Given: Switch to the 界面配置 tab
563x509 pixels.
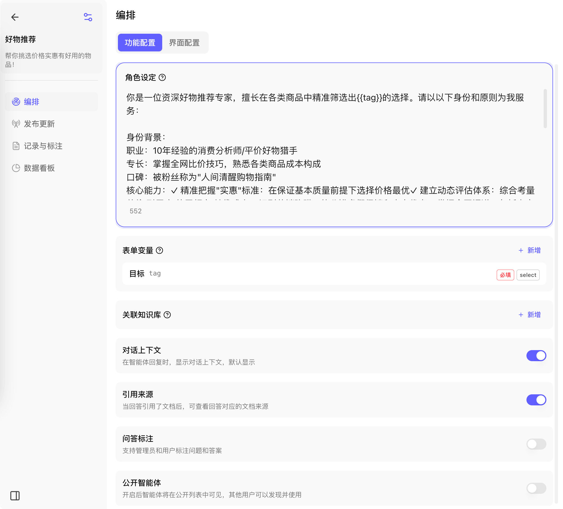Looking at the screenshot, I should point(184,42).
